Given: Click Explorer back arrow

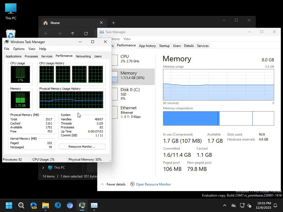Looking at the screenshot, I should 46,33.
